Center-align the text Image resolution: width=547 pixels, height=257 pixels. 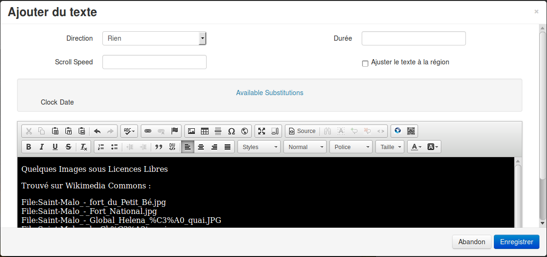click(x=201, y=147)
